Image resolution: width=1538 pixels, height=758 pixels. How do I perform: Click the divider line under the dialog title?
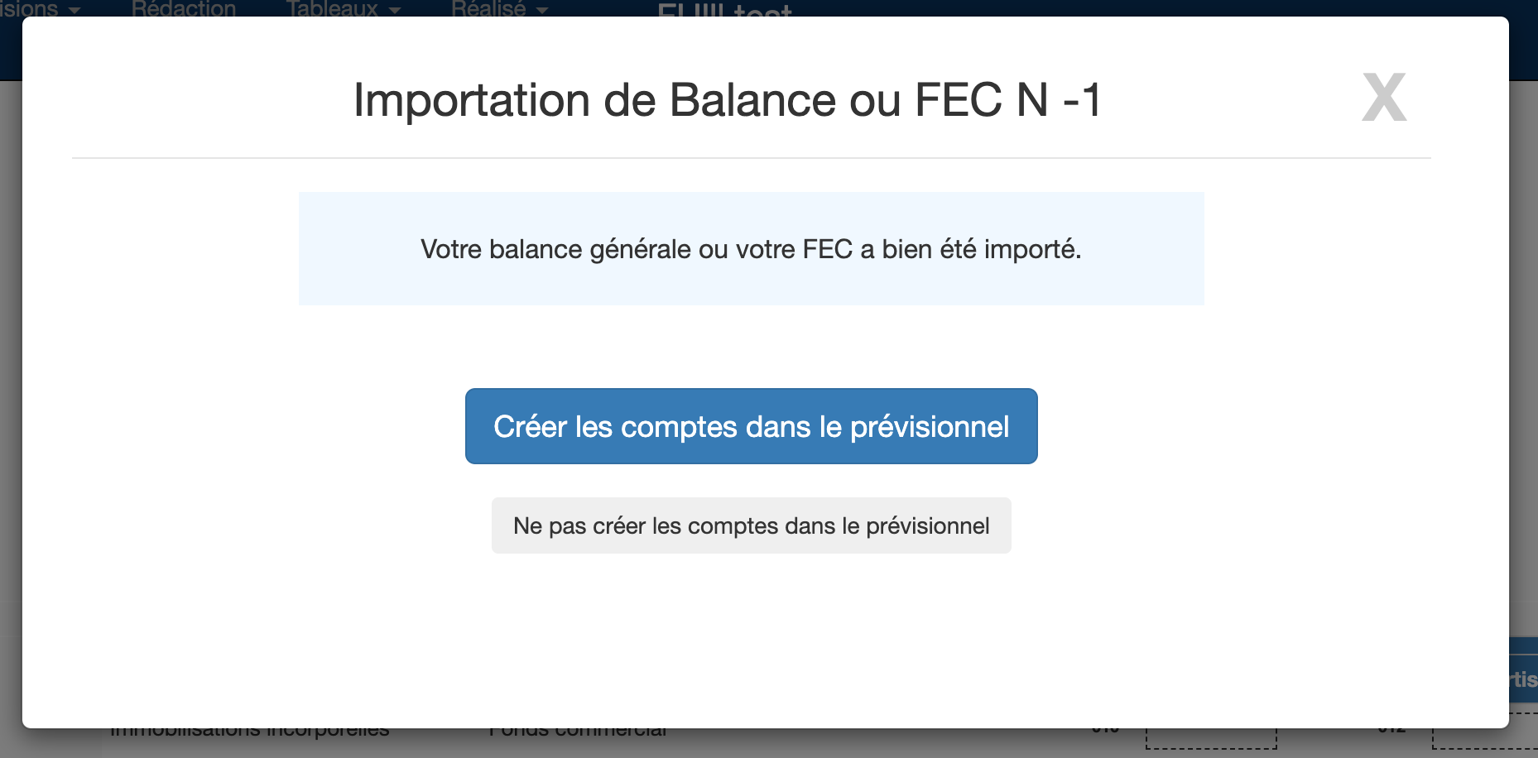751,158
